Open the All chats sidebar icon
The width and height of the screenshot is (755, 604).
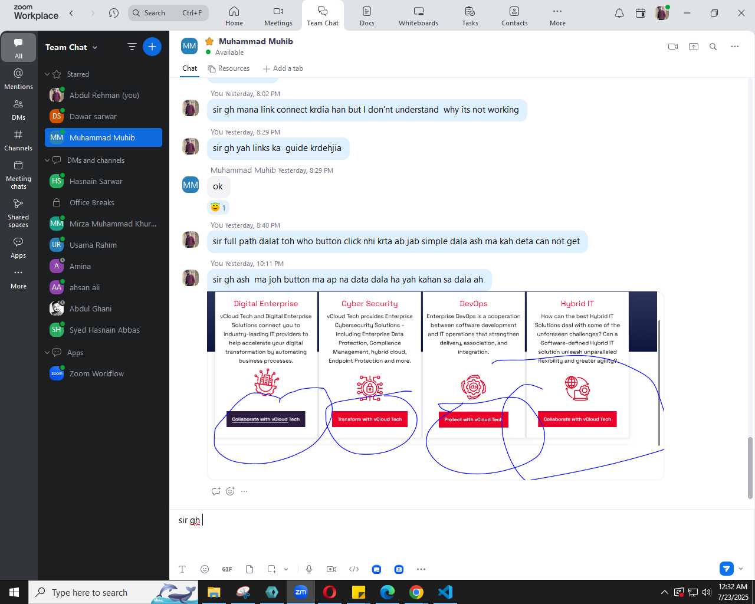(x=18, y=47)
